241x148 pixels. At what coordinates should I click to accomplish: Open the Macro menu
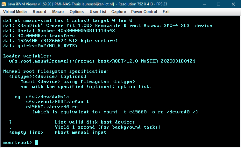(x=58, y=12)
